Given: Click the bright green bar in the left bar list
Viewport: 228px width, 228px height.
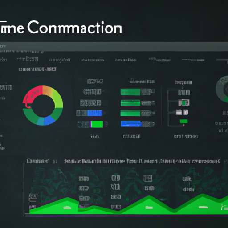Looking at the screenshot, I should point(97,124).
